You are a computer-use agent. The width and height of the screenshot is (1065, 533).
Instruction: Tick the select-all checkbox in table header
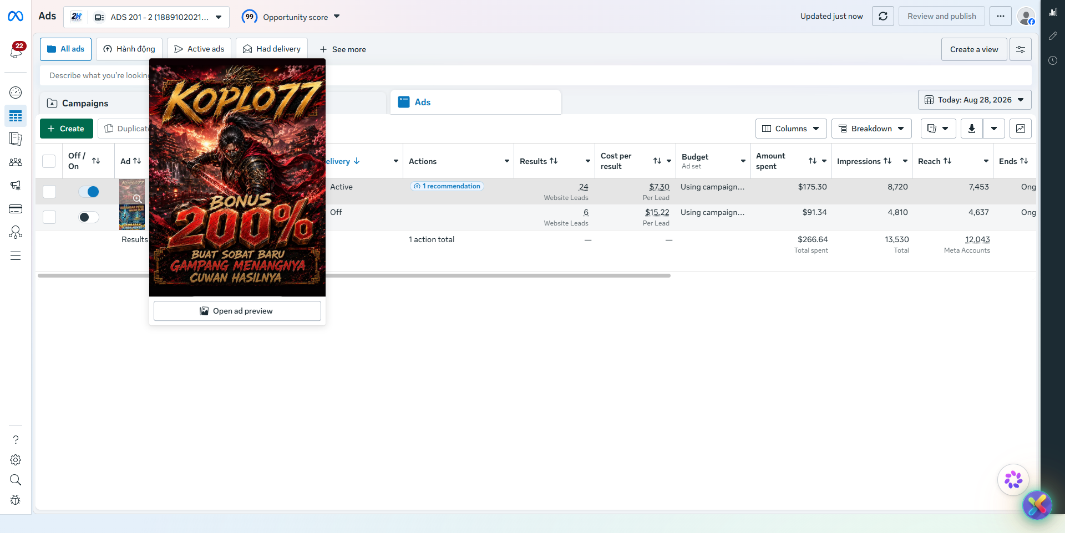pyautogui.click(x=49, y=161)
